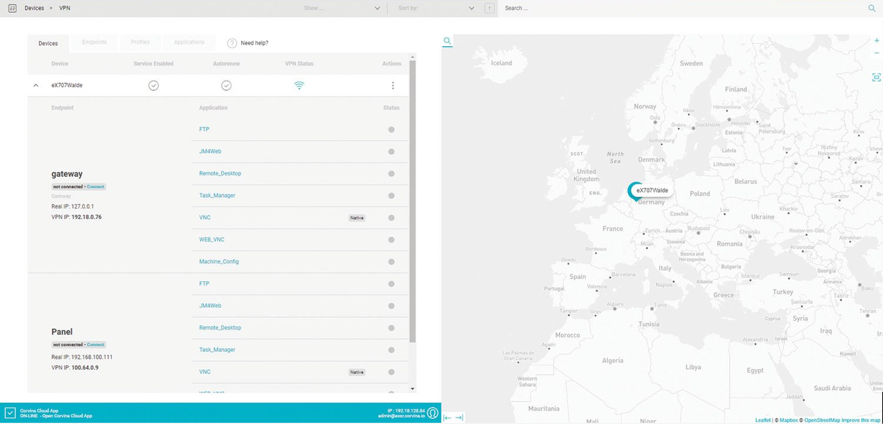
Task: Click Improve this map link
Action: point(861,420)
